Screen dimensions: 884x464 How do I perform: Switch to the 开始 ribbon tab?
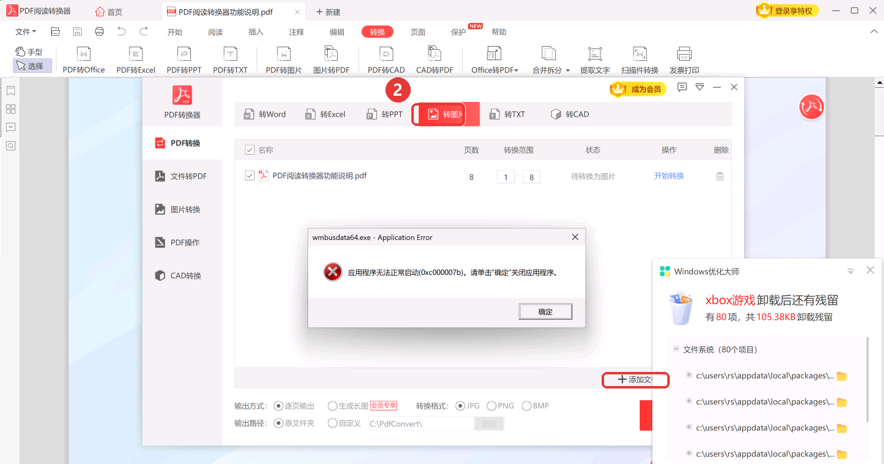pos(175,32)
